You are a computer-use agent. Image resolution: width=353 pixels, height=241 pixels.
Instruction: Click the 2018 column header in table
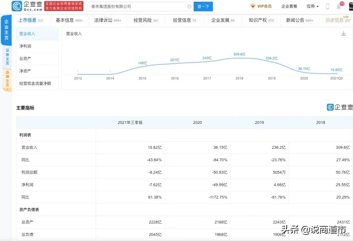(321, 123)
